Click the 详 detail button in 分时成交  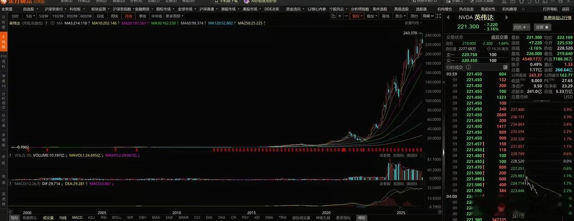(505, 68)
